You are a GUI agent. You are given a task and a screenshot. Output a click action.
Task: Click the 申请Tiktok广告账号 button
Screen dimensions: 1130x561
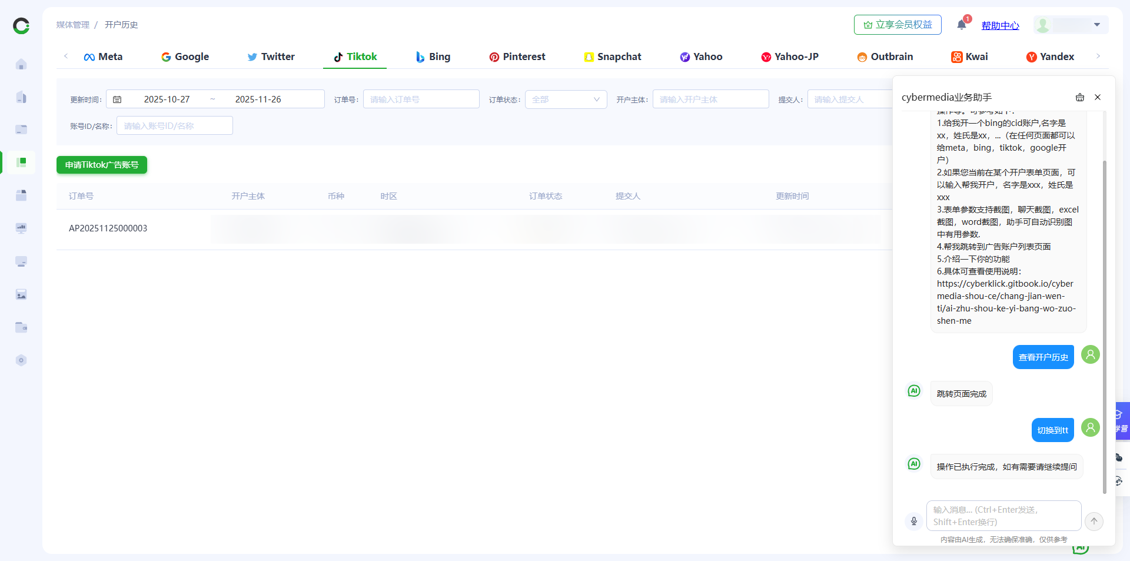click(102, 165)
